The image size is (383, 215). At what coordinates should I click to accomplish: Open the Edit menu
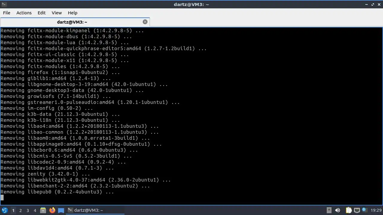(x=42, y=13)
